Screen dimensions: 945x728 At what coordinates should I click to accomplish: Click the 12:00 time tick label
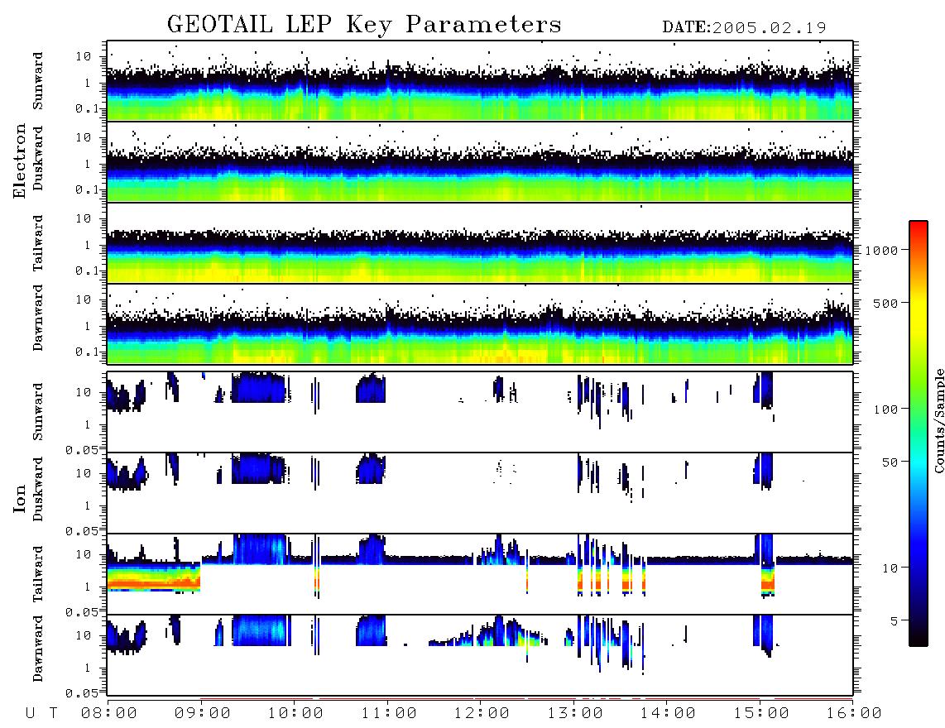point(482,714)
